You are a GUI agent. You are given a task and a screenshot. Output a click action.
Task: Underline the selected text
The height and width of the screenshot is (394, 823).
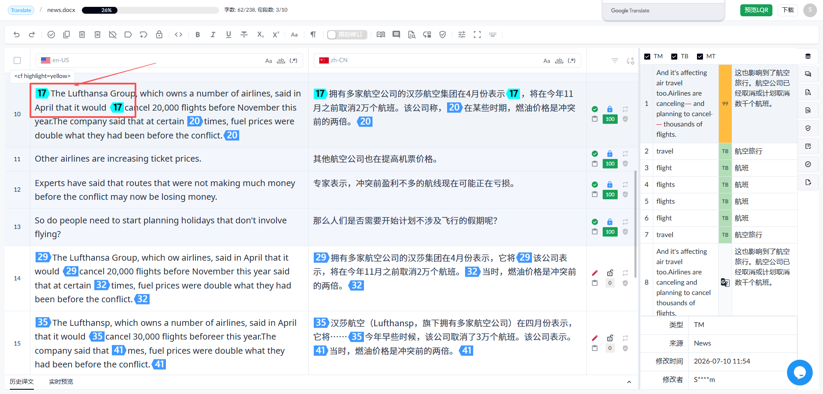pos(228,35)
